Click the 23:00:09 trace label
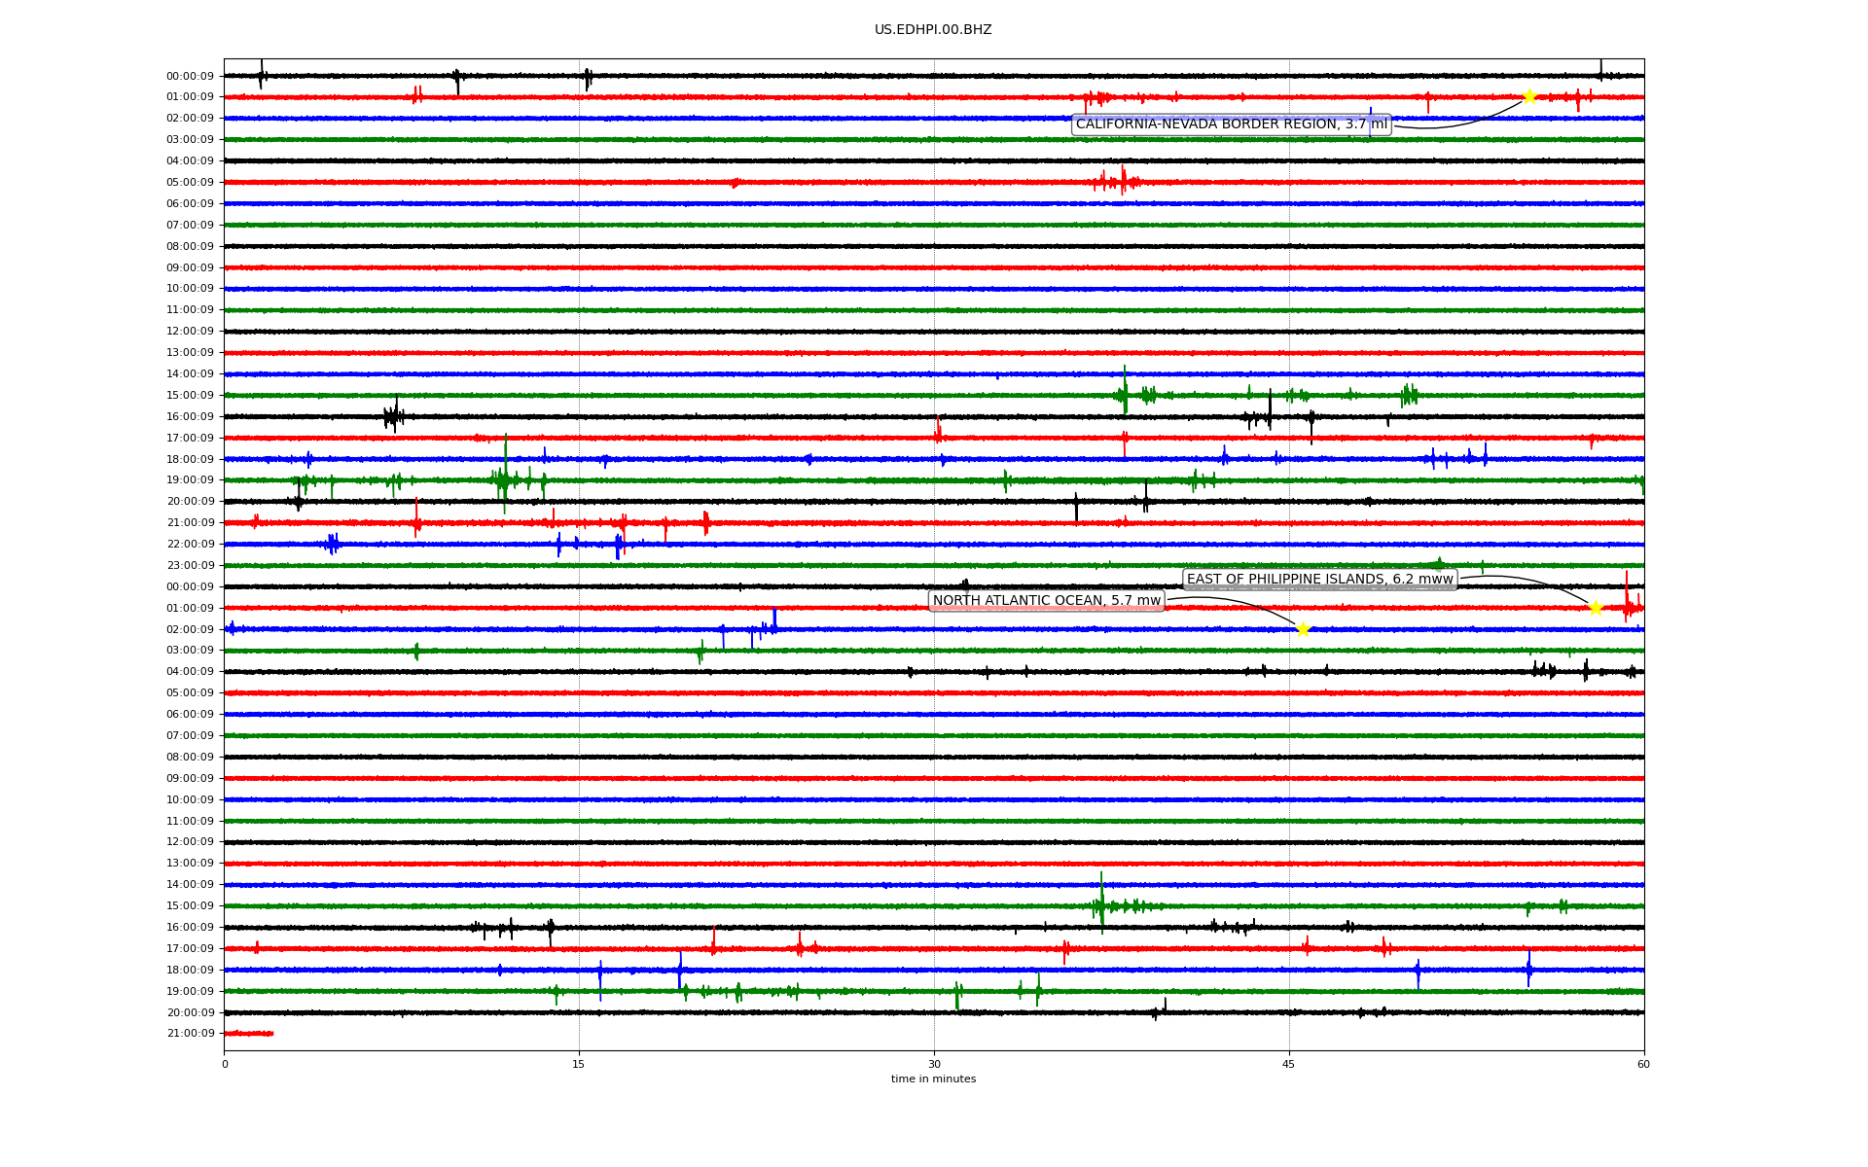 [190, 566]
